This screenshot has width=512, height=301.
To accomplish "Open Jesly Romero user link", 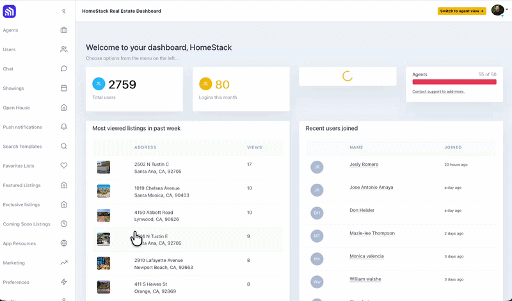I will [364, 165].
